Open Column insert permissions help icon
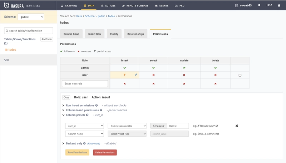 click(x=101, y=110)
